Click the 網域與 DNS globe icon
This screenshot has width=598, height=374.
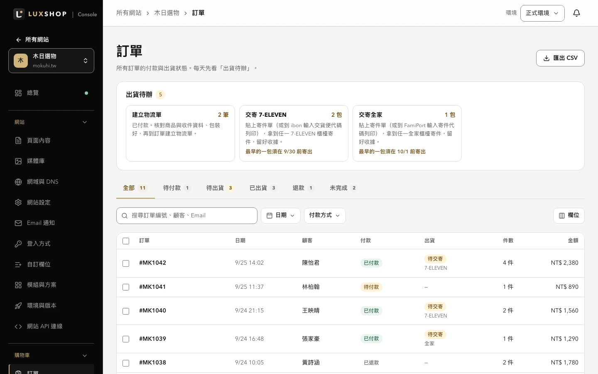pos(18,182)
